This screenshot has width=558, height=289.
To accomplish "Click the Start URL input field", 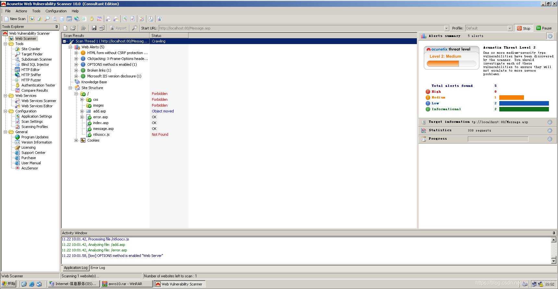I will (301, 28).
